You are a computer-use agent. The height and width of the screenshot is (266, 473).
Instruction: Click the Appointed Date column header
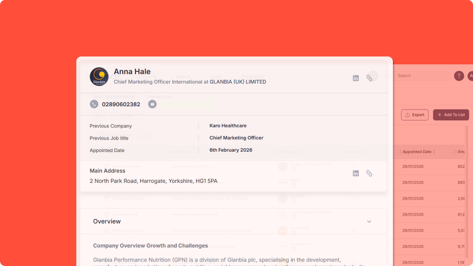point(417,152)
